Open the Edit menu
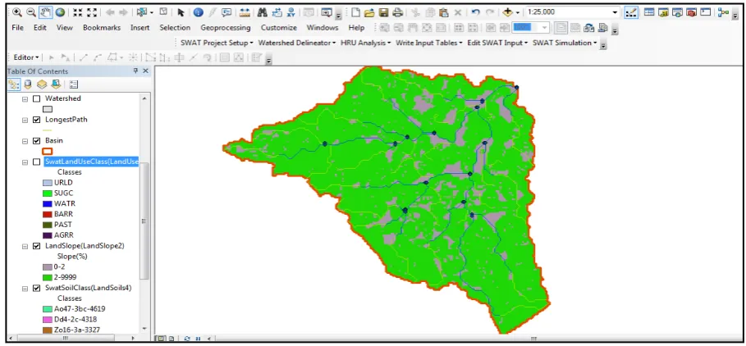The image size is (746, 346). tap(40, 28)
